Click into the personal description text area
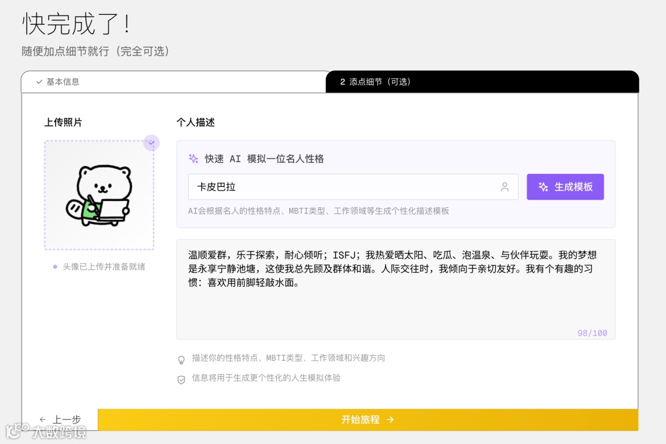 pos(395,289)
